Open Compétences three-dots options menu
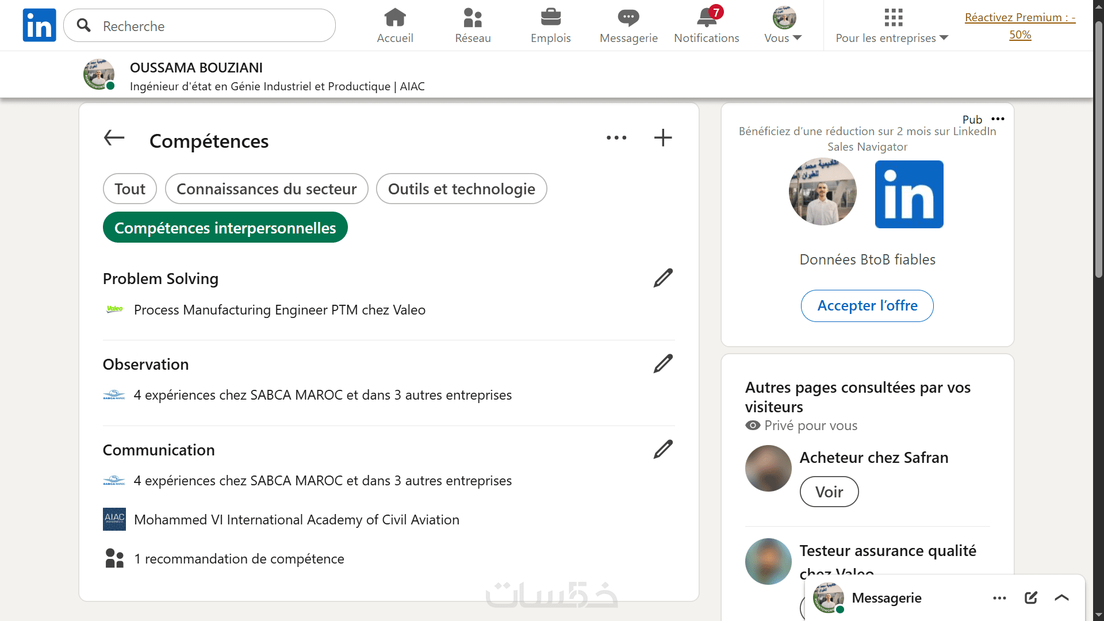 [x=616, y=138]
